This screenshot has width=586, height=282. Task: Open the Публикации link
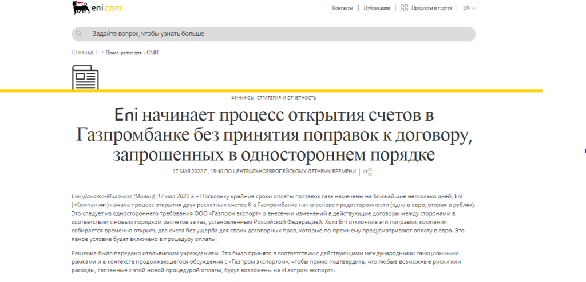[377, 8]
